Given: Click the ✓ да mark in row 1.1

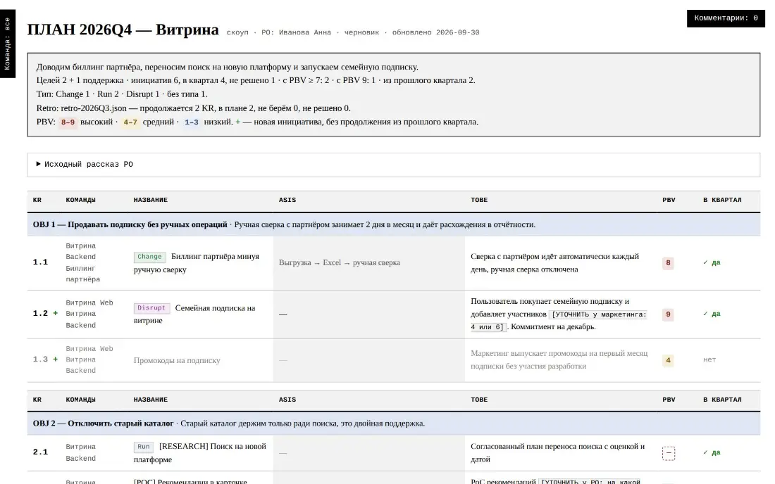Looking at the screenshot, I should pos(712,262).
